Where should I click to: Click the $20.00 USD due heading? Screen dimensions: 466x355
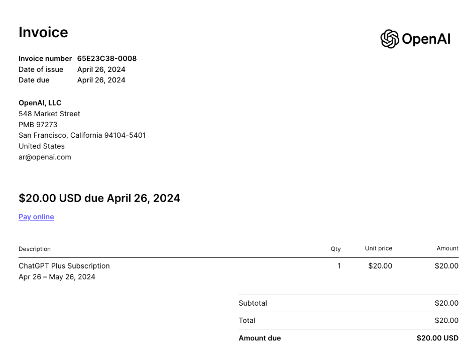pos(99,198)
